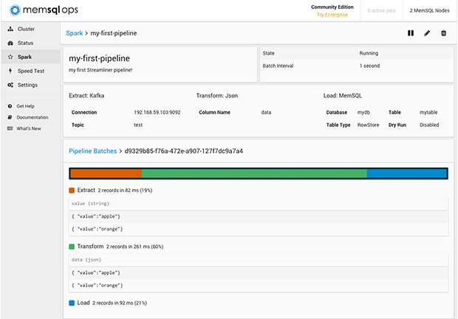Click the green Transform legend swatch

pyautogui.click(x=72, y=247)
